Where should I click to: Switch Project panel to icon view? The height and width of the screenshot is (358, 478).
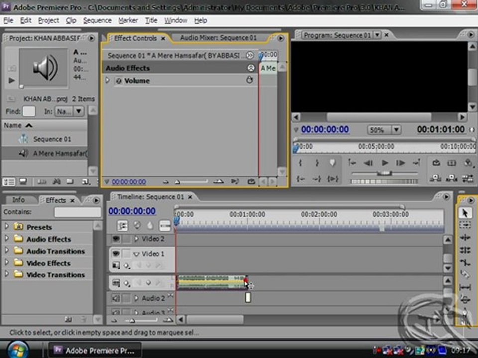tap(23, 182)
